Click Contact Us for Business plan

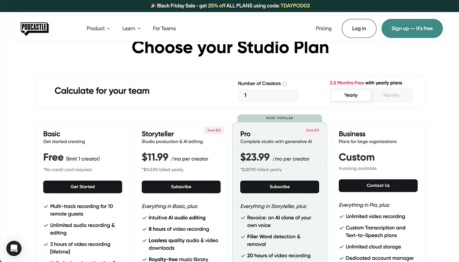coord(378,186)
